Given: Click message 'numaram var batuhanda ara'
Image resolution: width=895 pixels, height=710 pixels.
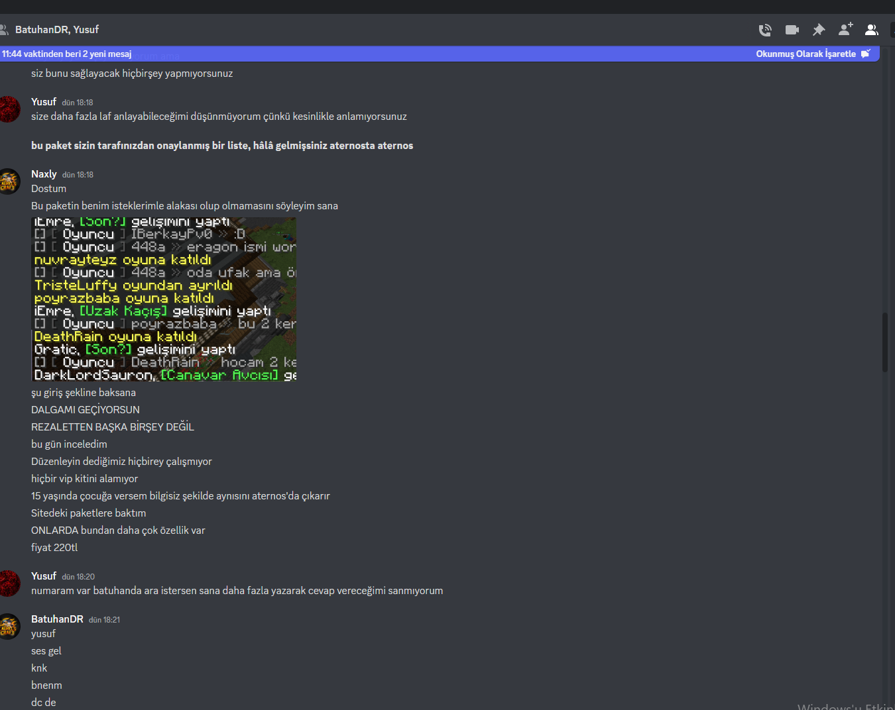Looking at the screenshot, I should coord(237,591).
